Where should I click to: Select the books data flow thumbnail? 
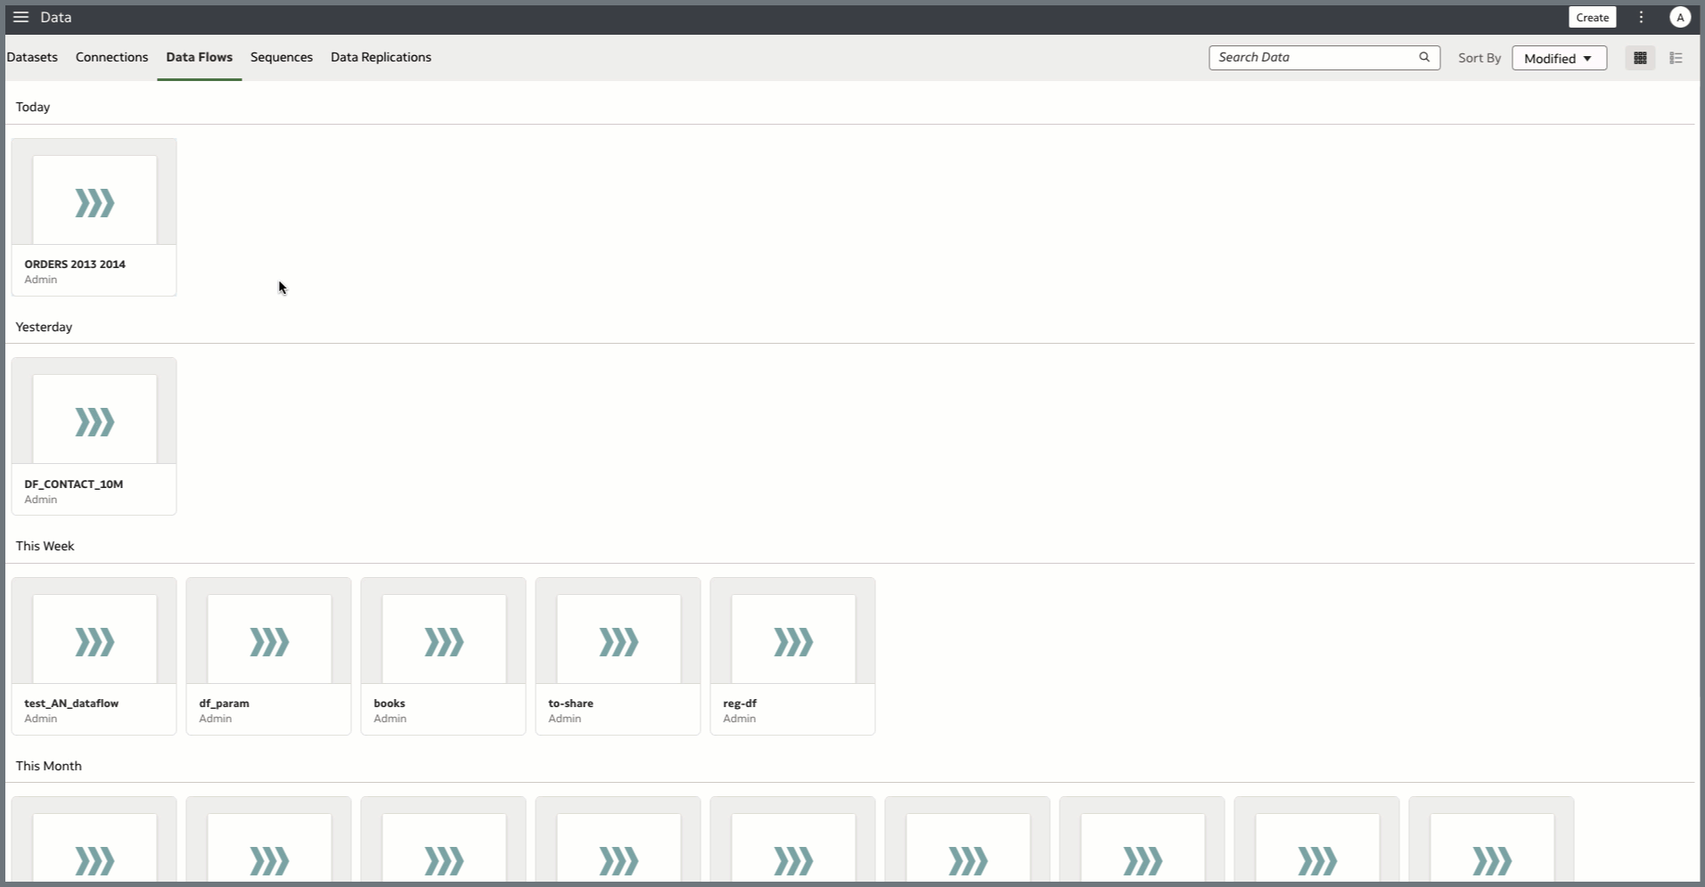coord(443,639)
